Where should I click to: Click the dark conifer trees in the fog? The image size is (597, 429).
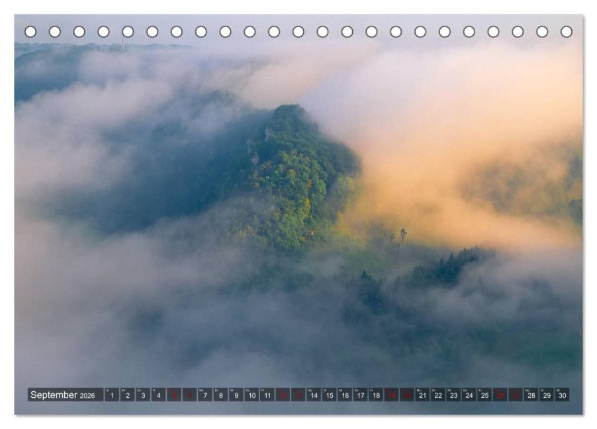[x=443, y=268]
